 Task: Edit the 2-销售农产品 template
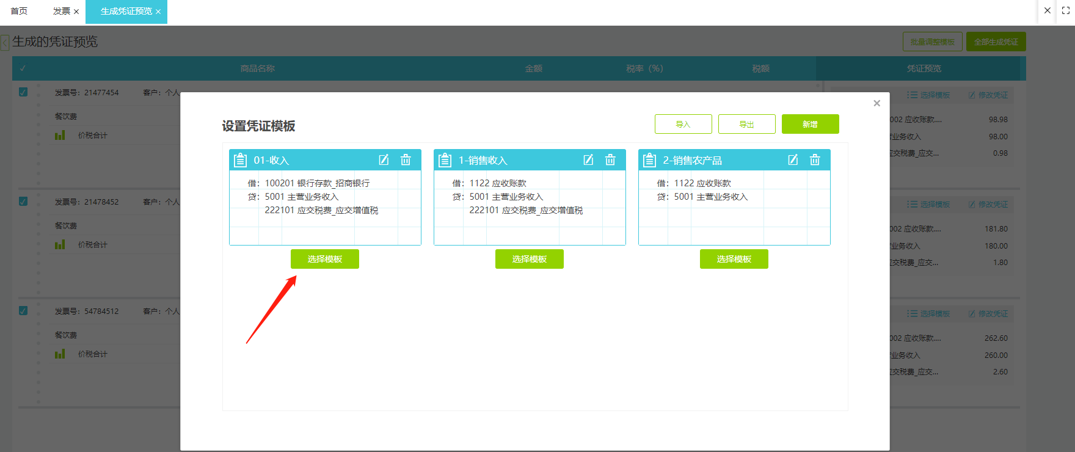[x=793, y=160]
